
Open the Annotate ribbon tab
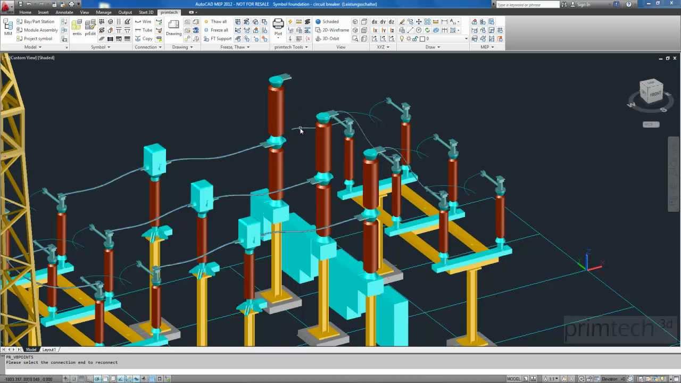click(64, 12)
